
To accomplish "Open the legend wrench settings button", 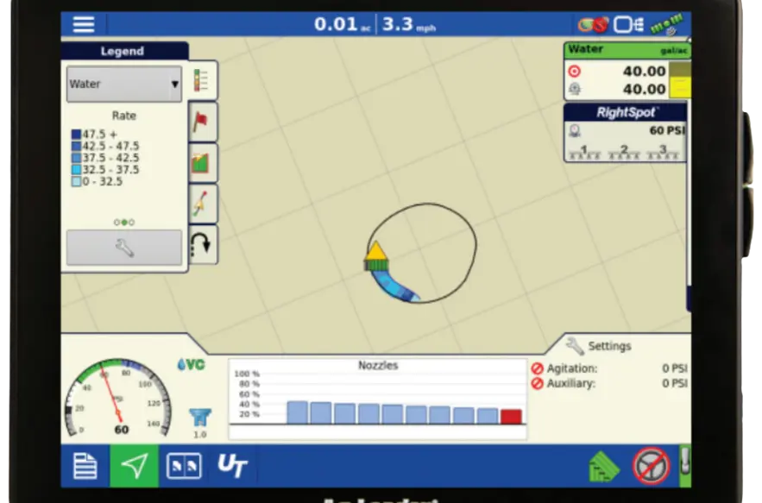I will (124, 248).
